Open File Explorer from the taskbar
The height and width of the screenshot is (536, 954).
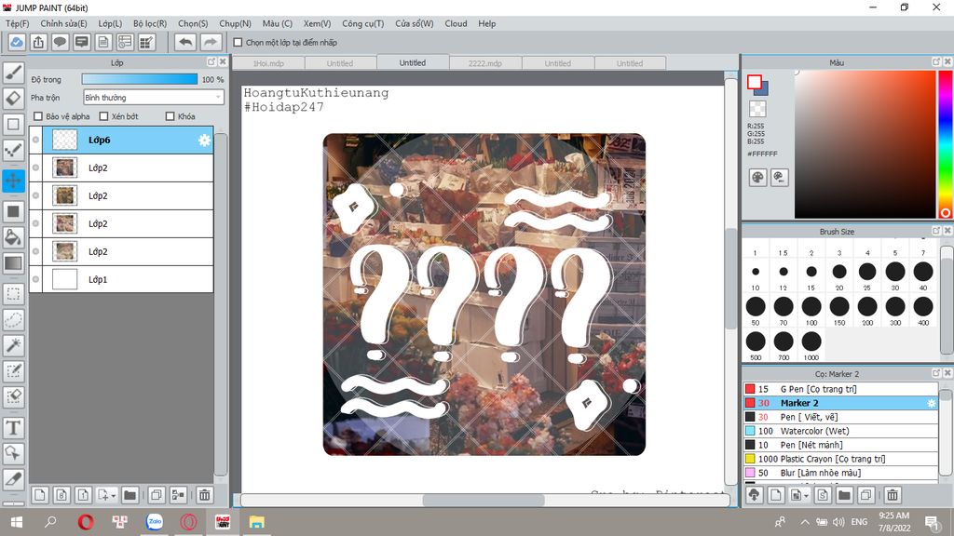(257, 522)
